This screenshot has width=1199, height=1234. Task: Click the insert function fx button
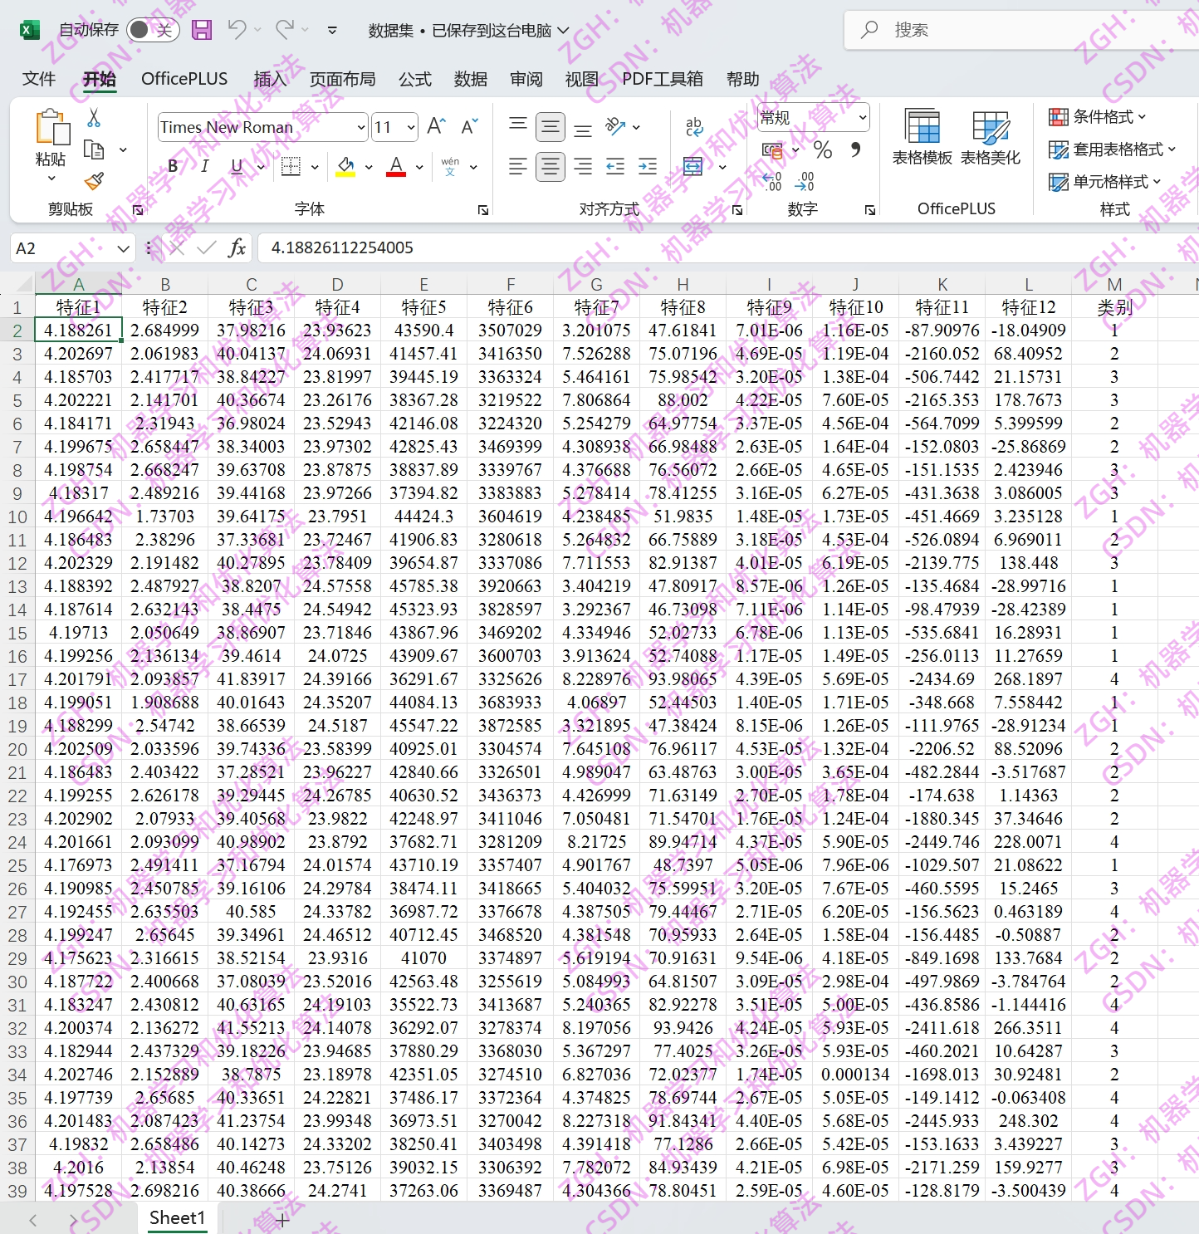(x=237, y=247)
